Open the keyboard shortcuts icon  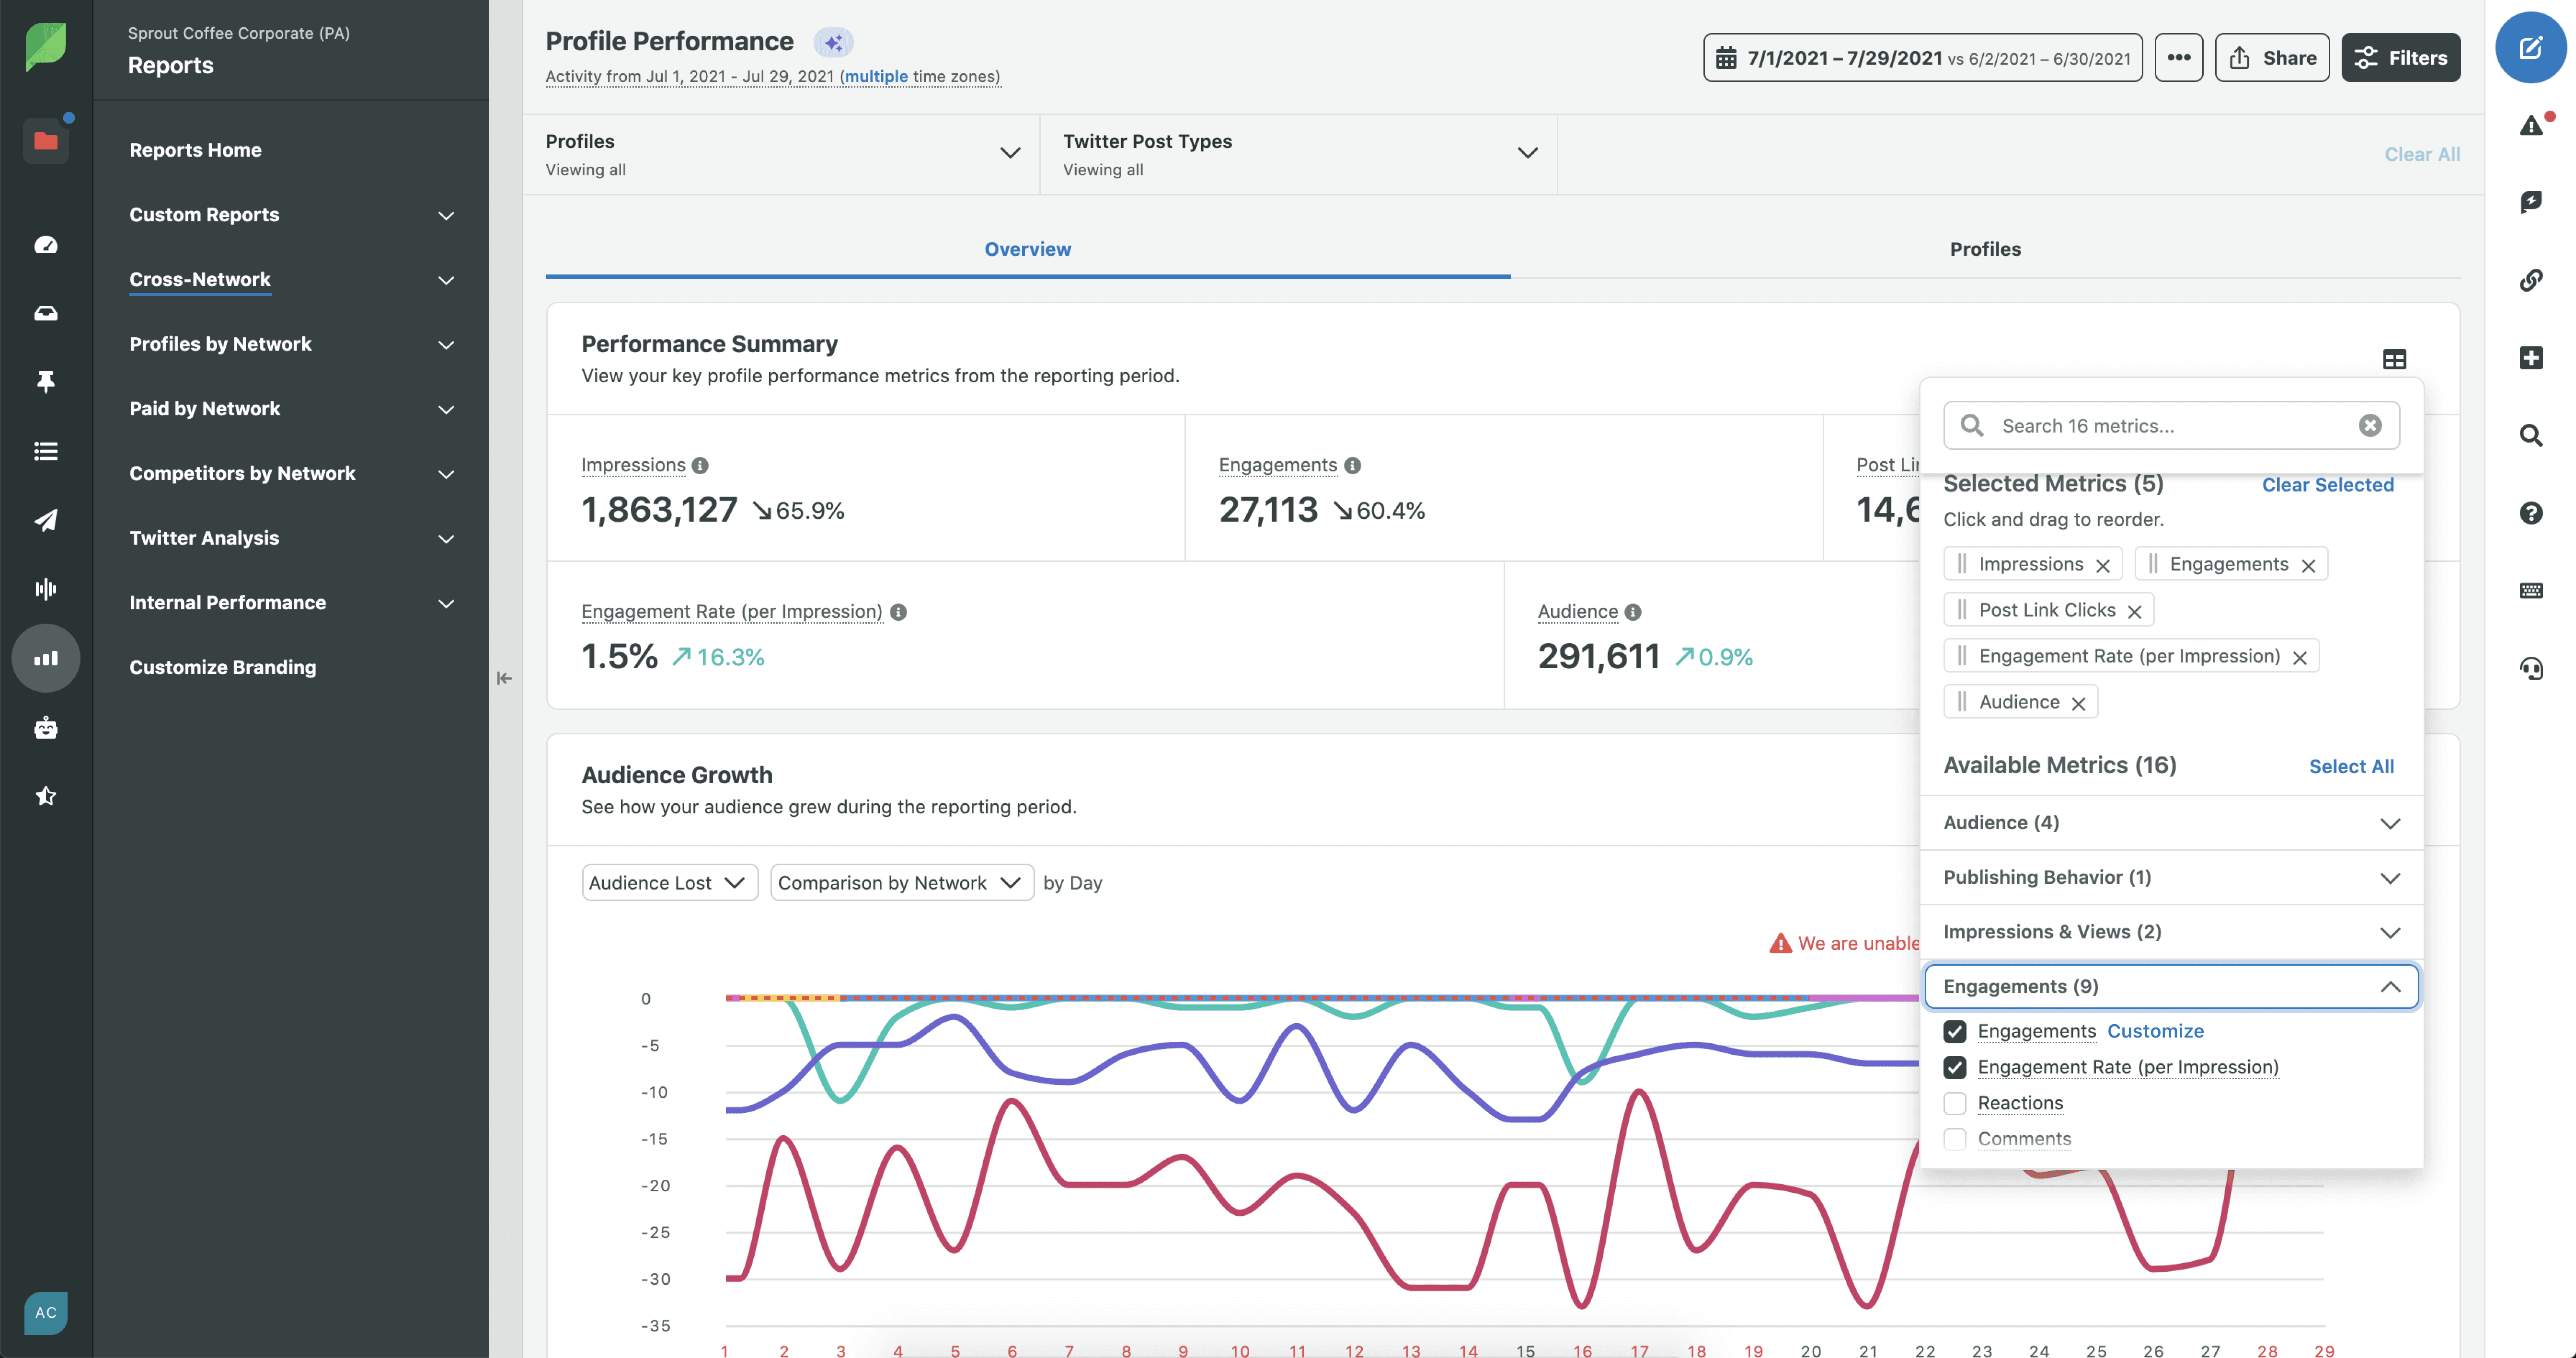click(x=2530, y=590)
